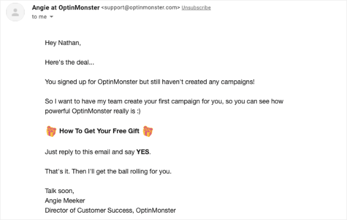Expand recipient details arrow beside "to me"
The height and width of the screenshot is (220, 347).
(51, 17)
